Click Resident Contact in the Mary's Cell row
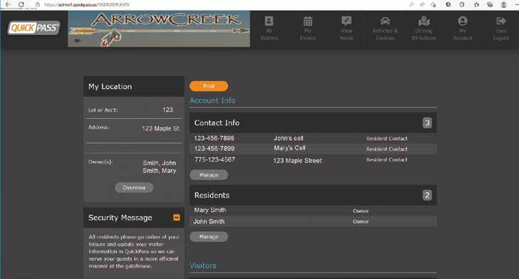The height and width of the screenshot is (279, 519). [387, 149]
